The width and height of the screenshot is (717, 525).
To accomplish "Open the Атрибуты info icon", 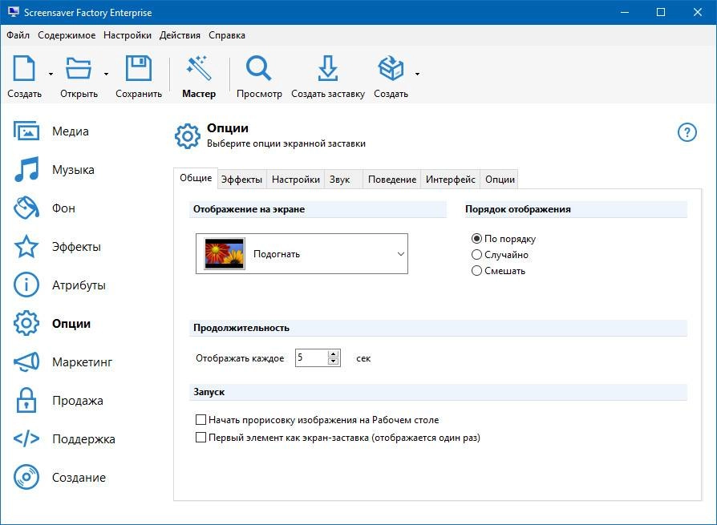I will pyautogui.click(x=26, y=285).
